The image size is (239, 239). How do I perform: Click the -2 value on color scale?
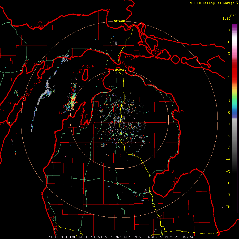[x=228, y=136]
